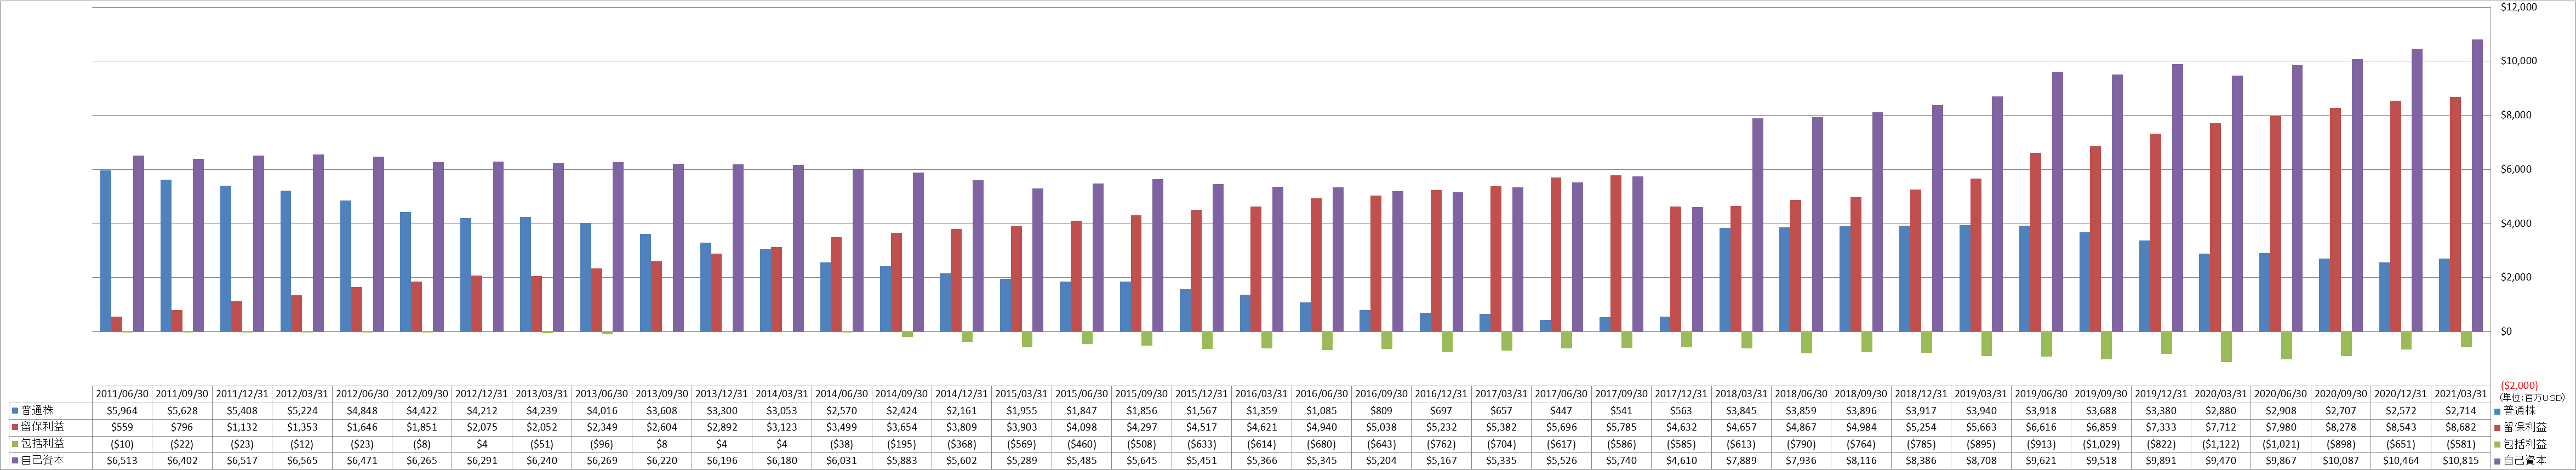The image size is (2576, 470).
Task: Click the red 留保利益 bar for 2020/12/31
Action: point(2395,216)
